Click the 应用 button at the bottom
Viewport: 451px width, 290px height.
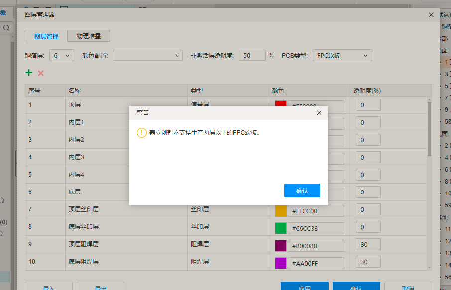[304, 287]
